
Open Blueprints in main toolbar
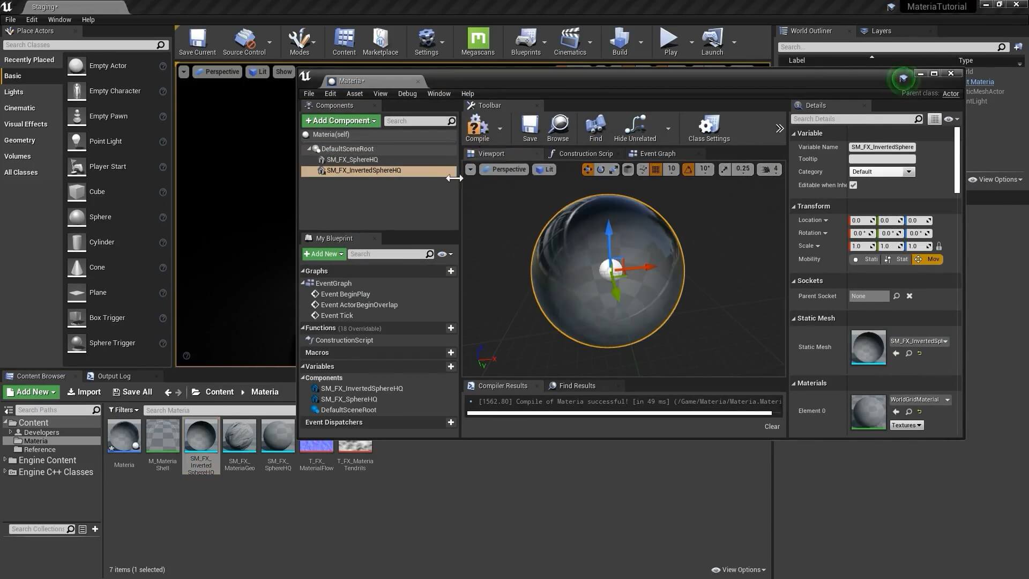click(x=526, y=42)
